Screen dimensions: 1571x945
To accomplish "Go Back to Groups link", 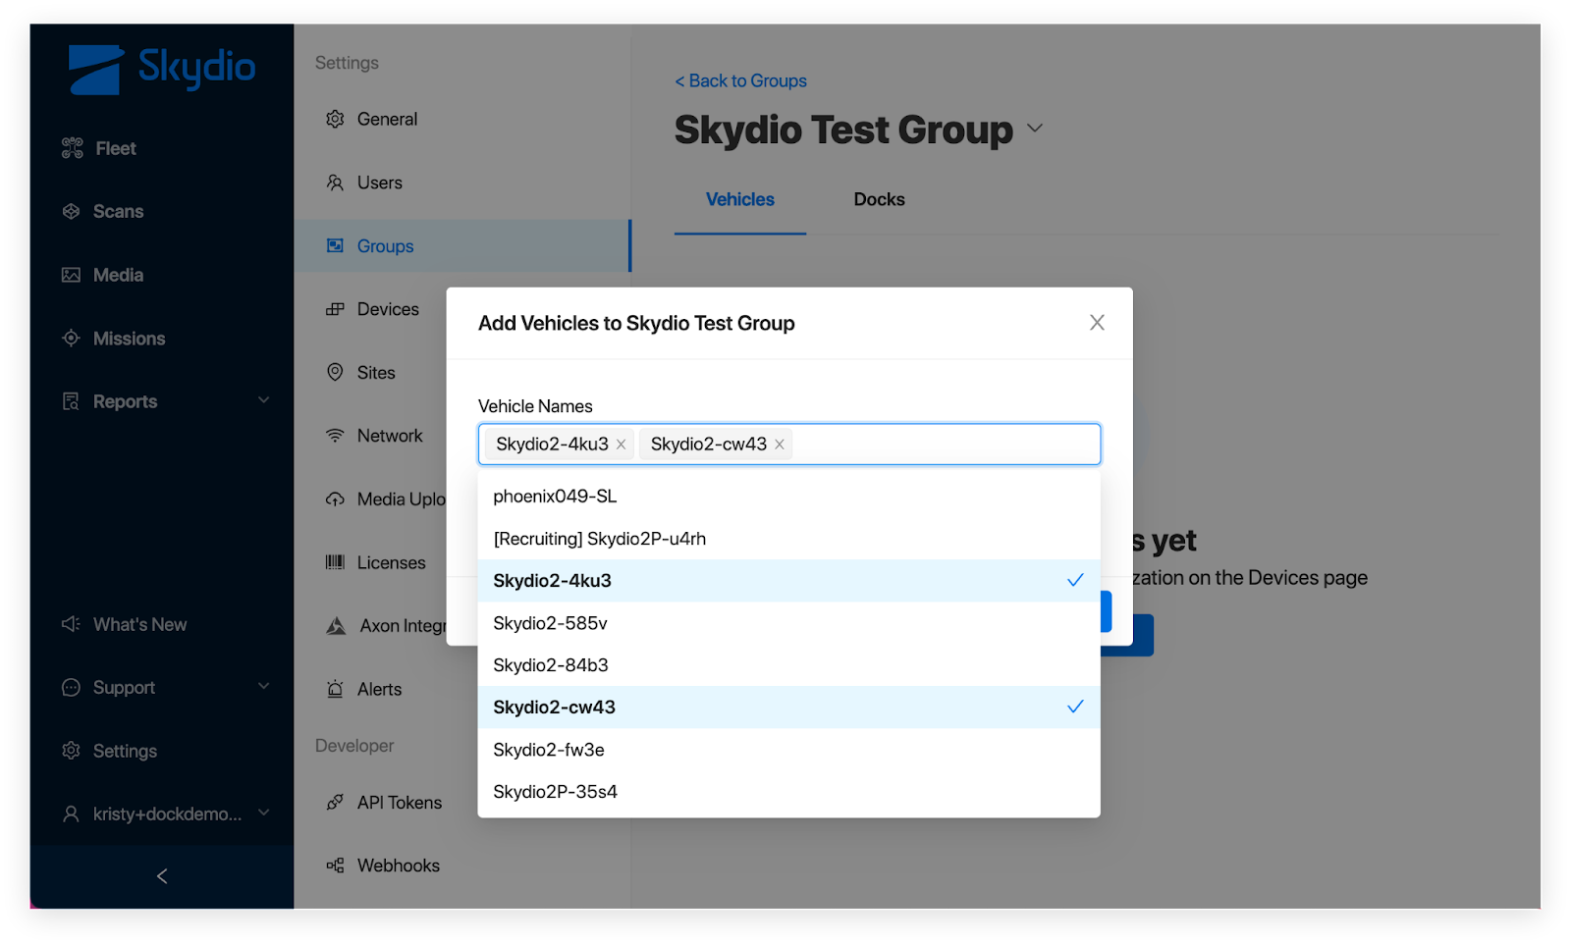I will (740, 81).
